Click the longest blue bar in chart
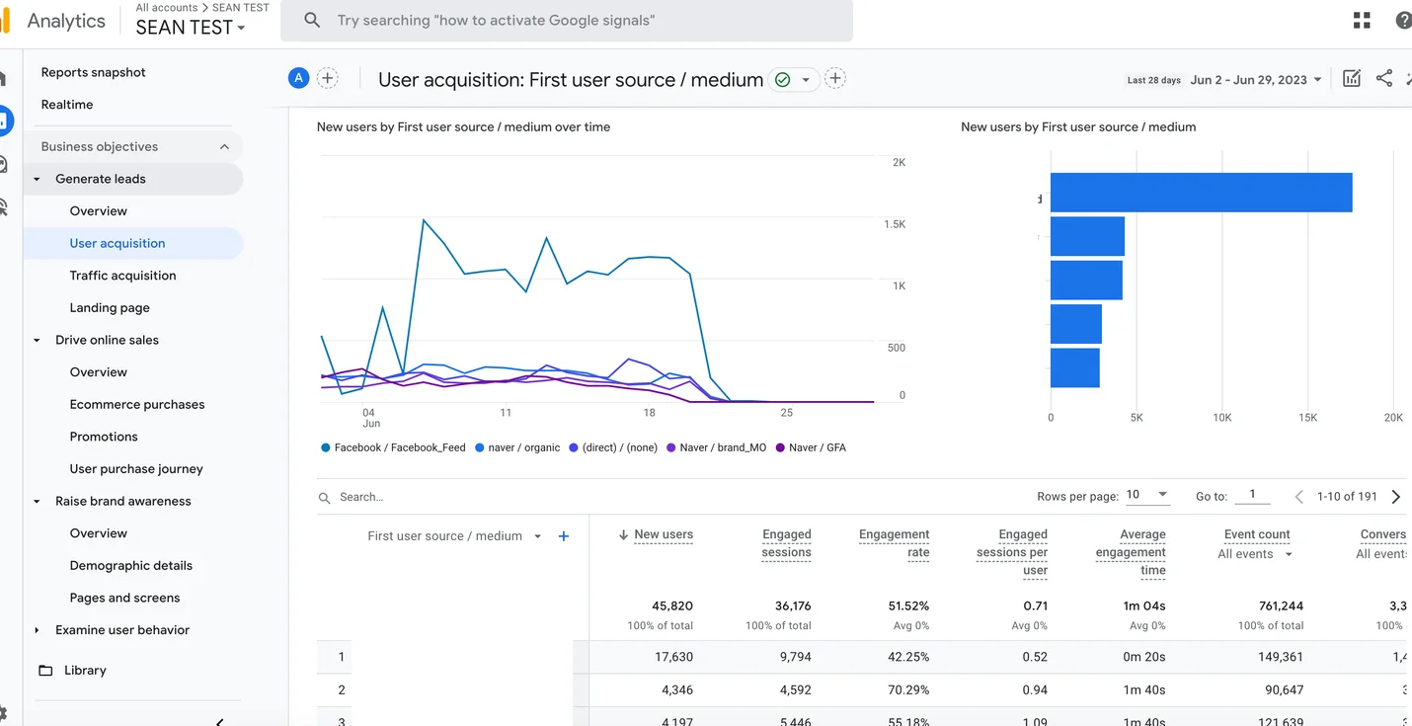Viewport: 1412px width, 726px height. 1201,193
